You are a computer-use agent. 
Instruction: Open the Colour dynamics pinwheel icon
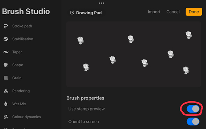[6, 117]
